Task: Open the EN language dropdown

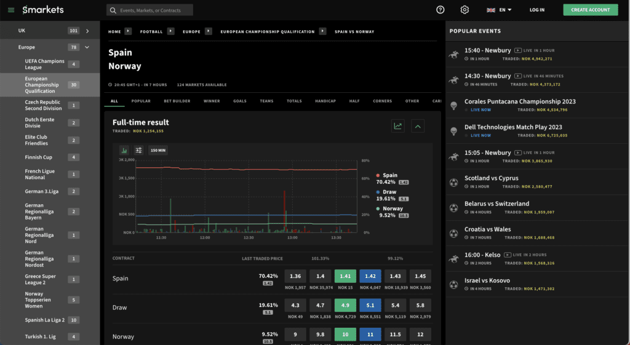Action: click(505, 10)
